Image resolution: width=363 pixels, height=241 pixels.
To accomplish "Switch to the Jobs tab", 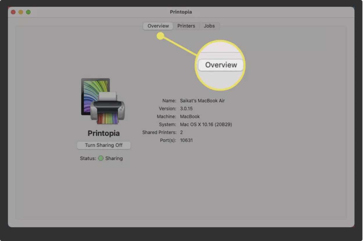I will coord(209,26).
